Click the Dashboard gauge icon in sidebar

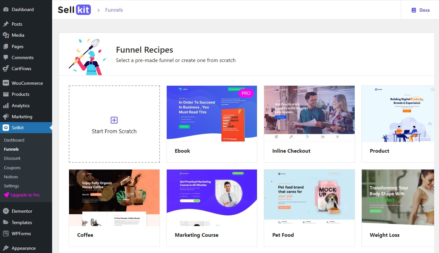[6, 9]
